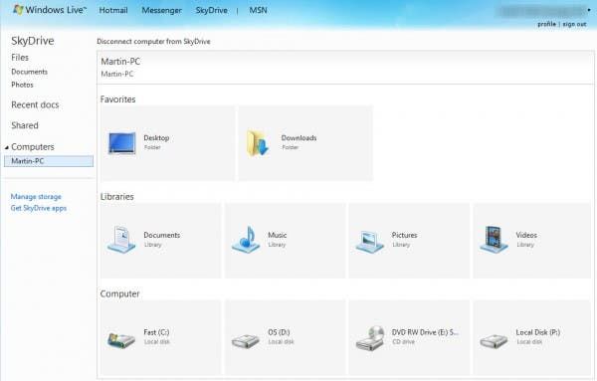Click the Local Disk (P:) label text
The height and width of the screenshot is (381, 597).
(x=538, y=332)
